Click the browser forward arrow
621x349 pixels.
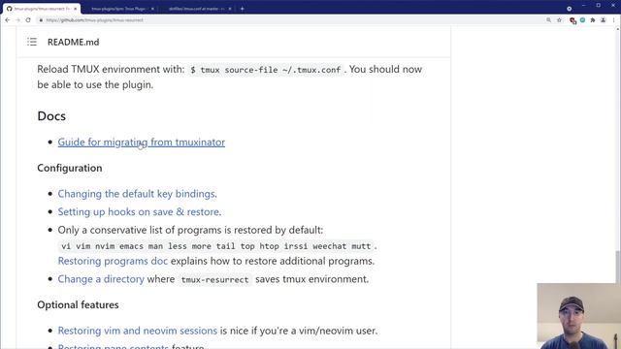[x=17, y=20]
